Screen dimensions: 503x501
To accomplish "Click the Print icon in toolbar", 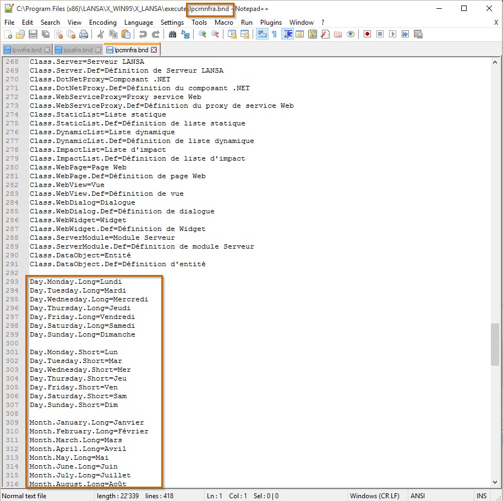I will click(x=84, y=34).
